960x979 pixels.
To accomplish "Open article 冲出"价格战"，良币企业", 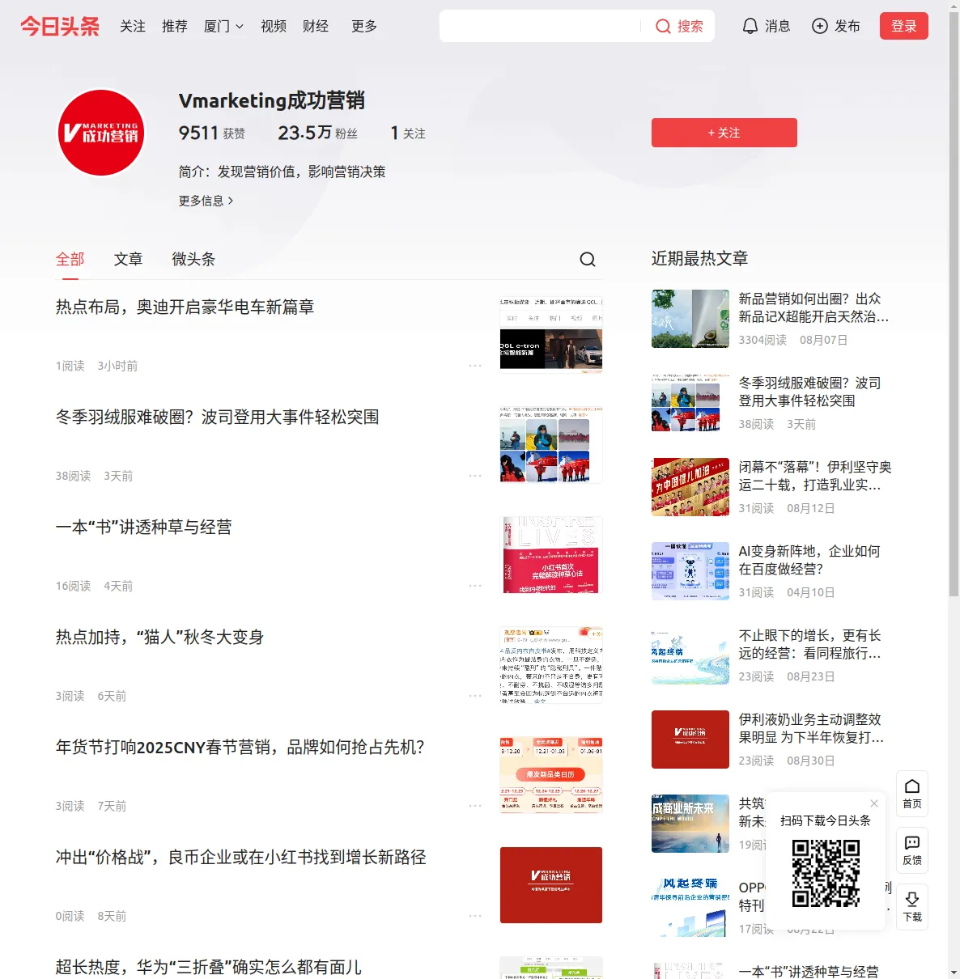I will click(x=240, y=858).
